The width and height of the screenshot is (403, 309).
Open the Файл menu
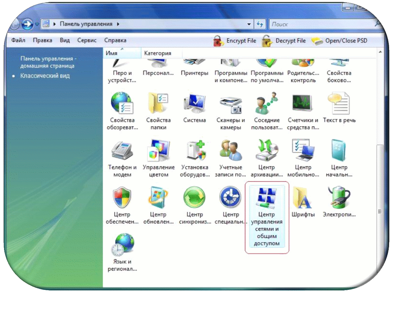coord(18,40)
